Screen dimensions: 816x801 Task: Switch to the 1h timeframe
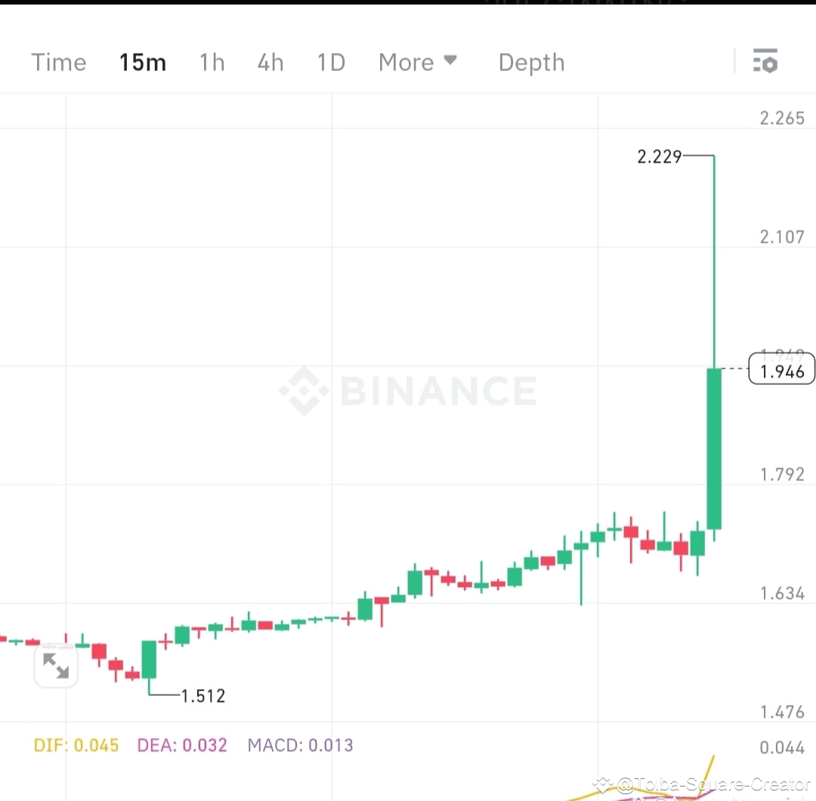[212, 62]
